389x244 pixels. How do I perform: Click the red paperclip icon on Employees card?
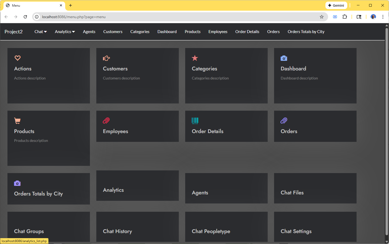click(106, 121)
